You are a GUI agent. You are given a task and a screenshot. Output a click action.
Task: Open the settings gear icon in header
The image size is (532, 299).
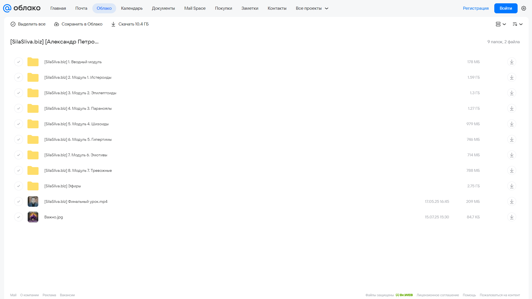(523, 8)
